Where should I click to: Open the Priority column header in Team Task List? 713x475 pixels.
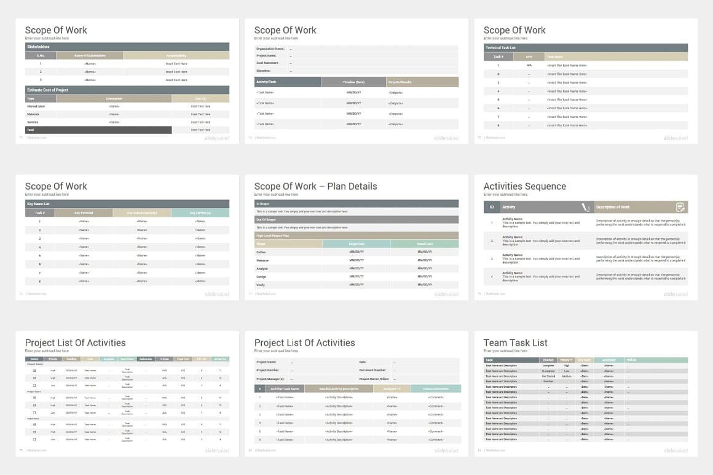click(x=566, y=360)
